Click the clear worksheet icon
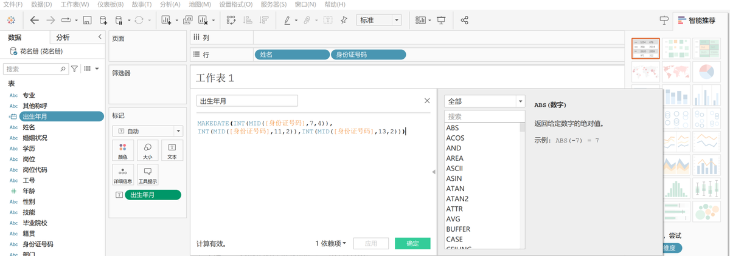 point(203,20)
